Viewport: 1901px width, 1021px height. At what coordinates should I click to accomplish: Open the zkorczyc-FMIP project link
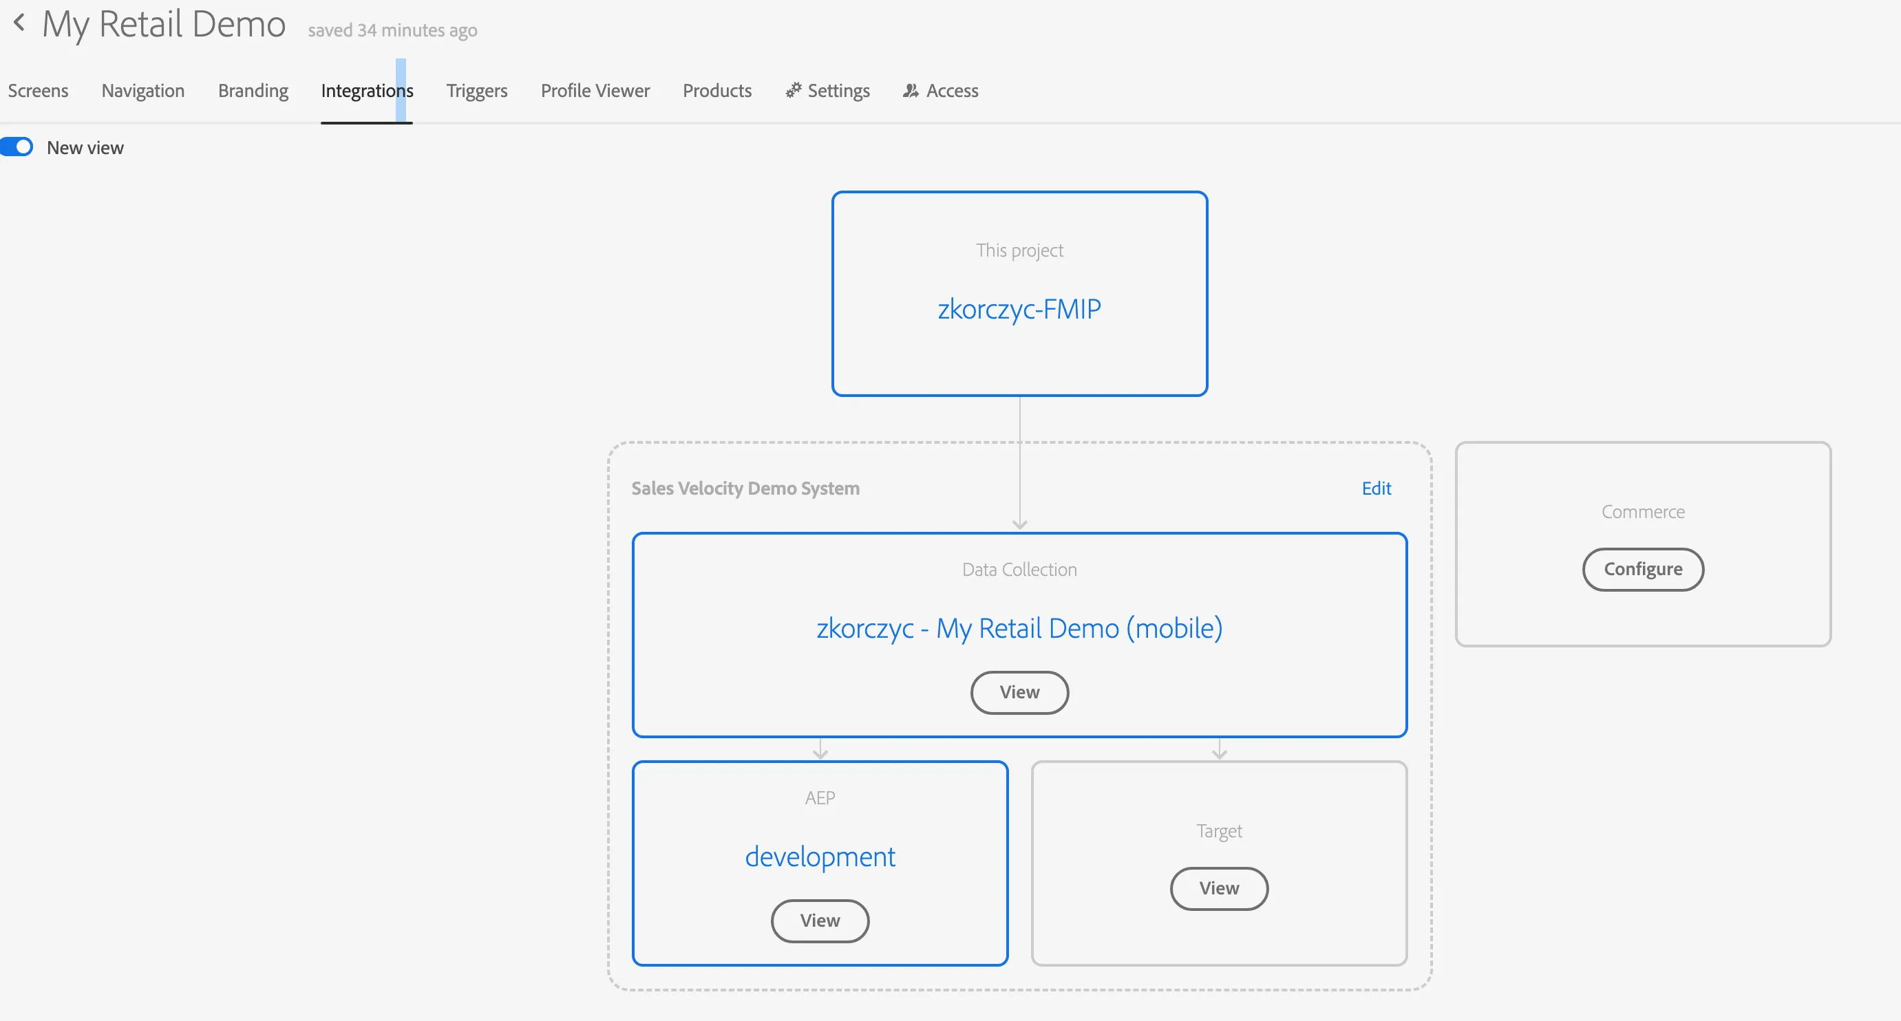tap(1019, 308)
